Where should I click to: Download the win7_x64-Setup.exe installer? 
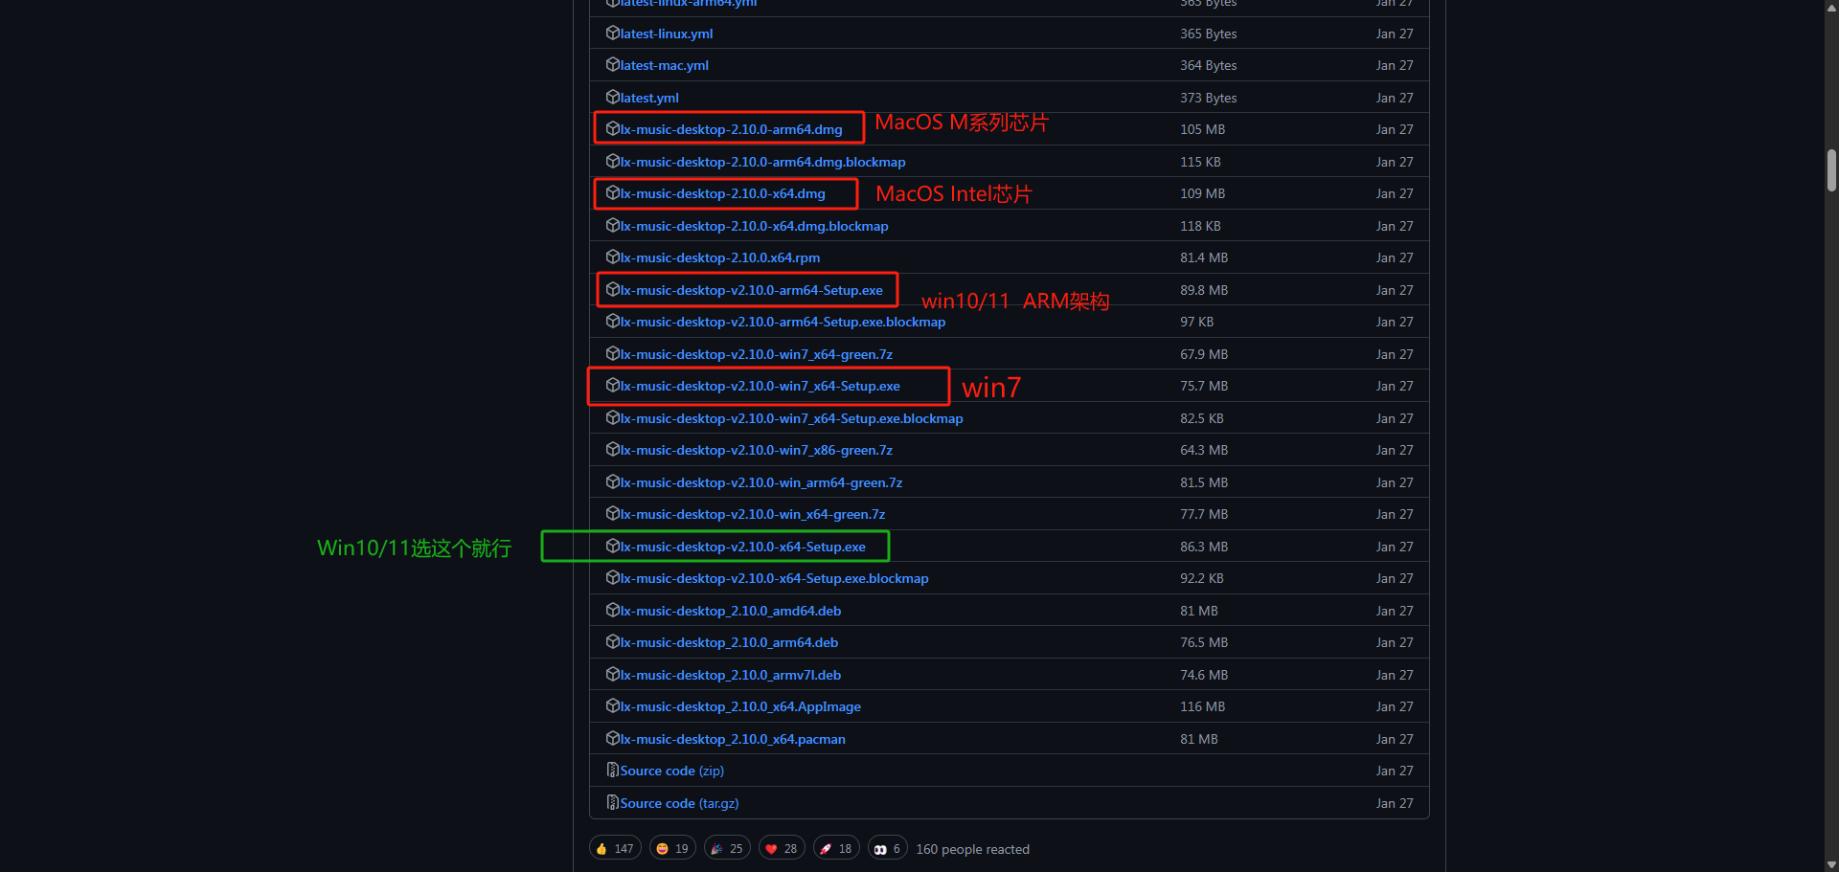pos(760,386)
